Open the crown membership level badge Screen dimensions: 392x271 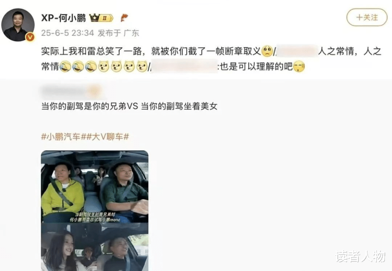pyautogui.click(x=101, y=18)
